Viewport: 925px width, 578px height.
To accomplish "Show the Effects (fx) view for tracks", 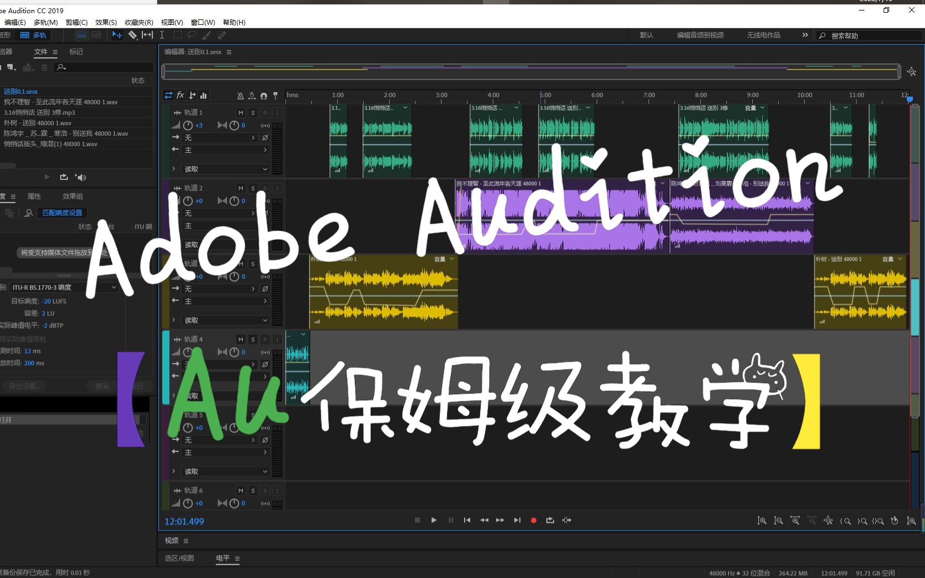I will (180, 96).
